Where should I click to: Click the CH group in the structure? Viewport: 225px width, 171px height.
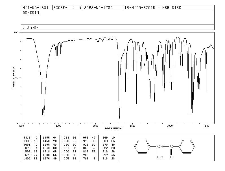point(160,147)
